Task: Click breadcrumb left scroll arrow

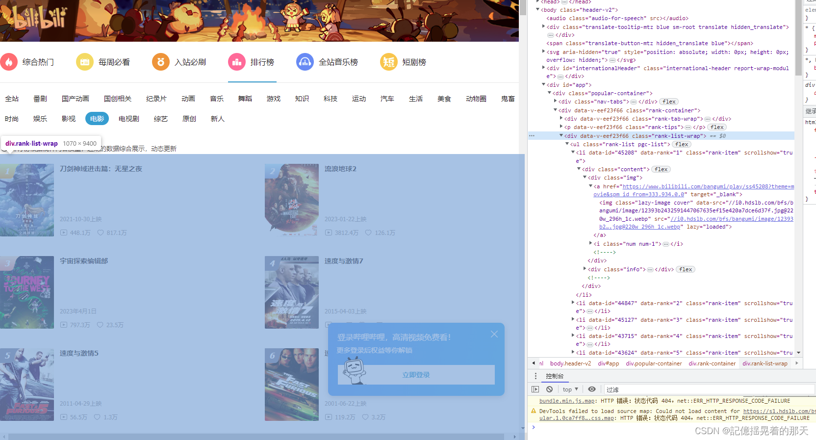Action: pos(534,363)
